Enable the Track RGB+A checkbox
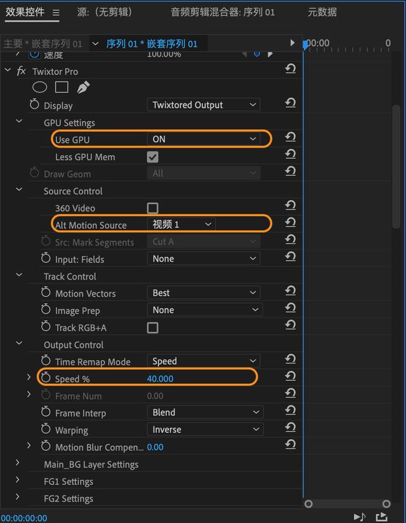The image size is (406, 523). coord(152,328)
